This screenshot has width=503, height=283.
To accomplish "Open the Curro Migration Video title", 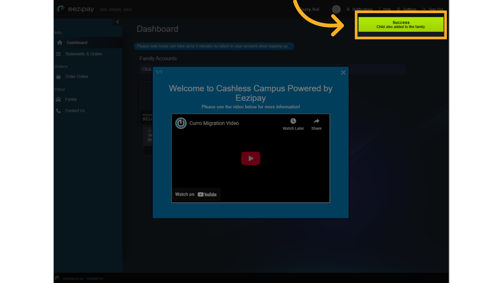I will [x=214, y=123].
